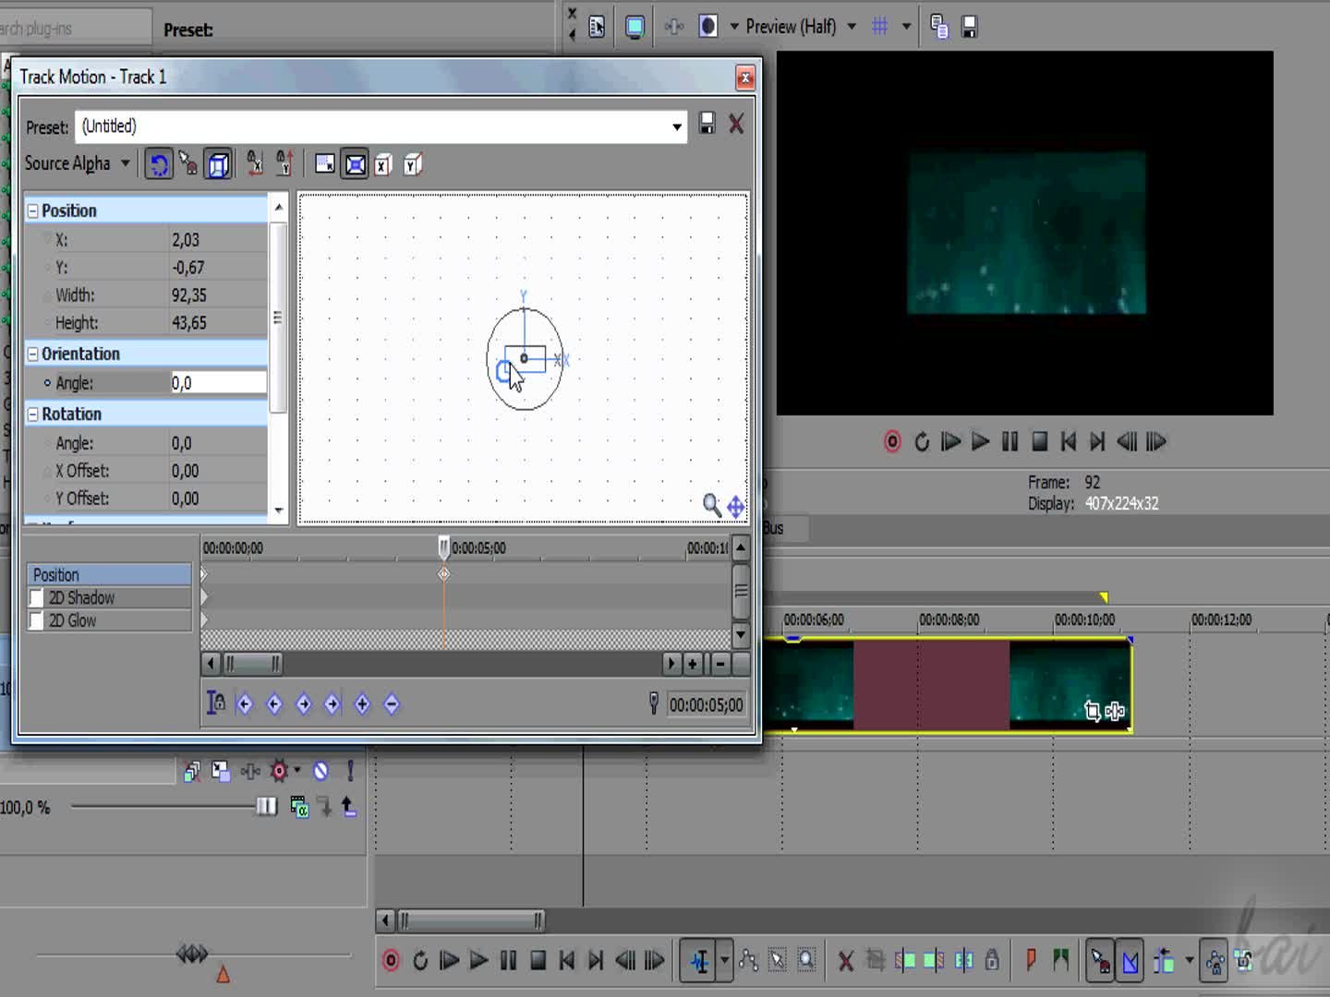The width and height of the screenshot is (1330, 997).
Task: Toggle the Prevent Movement (X) icon
Action: [x=256, y=164]
